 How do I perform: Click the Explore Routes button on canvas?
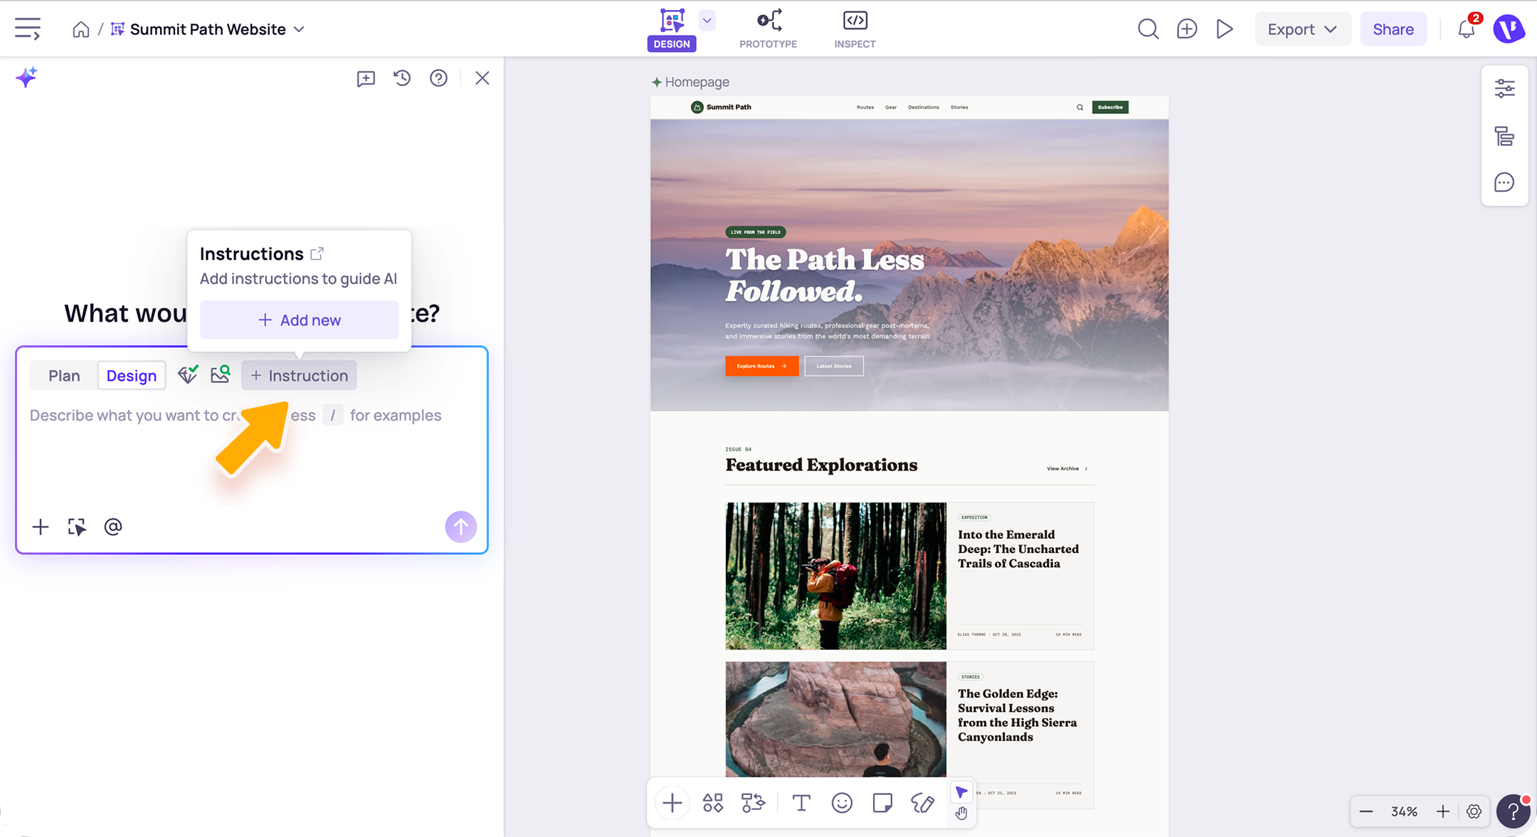pyautogui.click(x=762, y=366)
